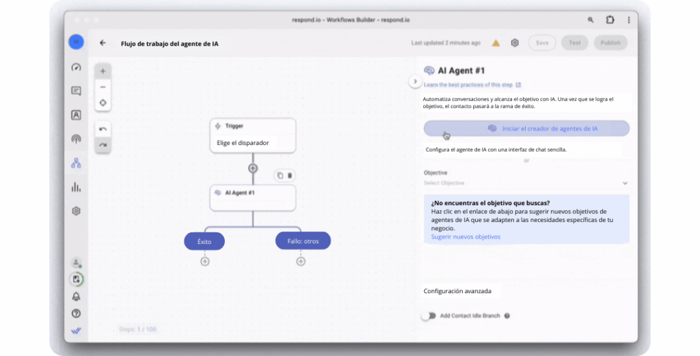Screen dimensions: 700x356
Task: Click the delete trash icon above AI Agent step
Action: [x=290, y=176]
